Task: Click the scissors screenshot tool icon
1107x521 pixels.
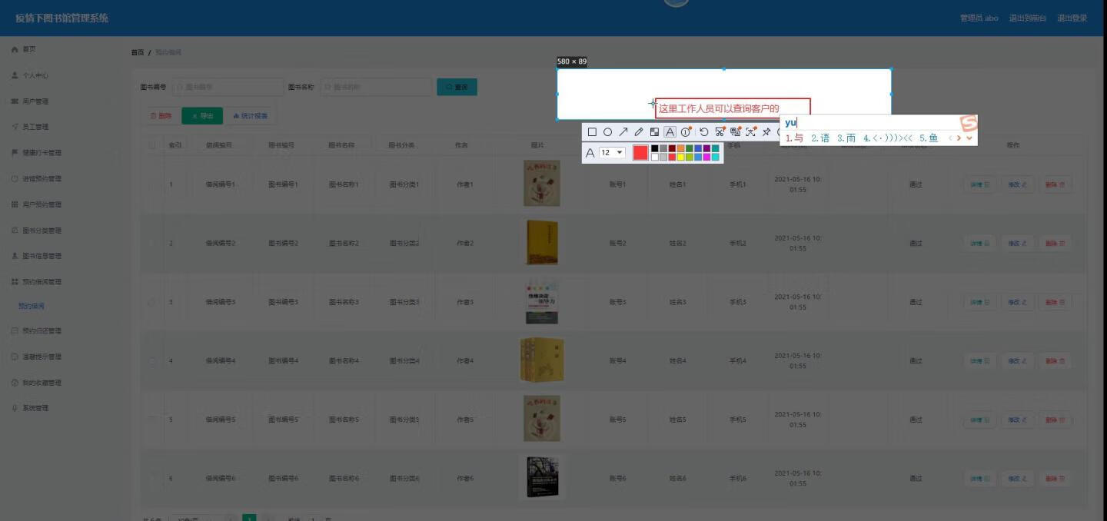Action: [720, 132]
